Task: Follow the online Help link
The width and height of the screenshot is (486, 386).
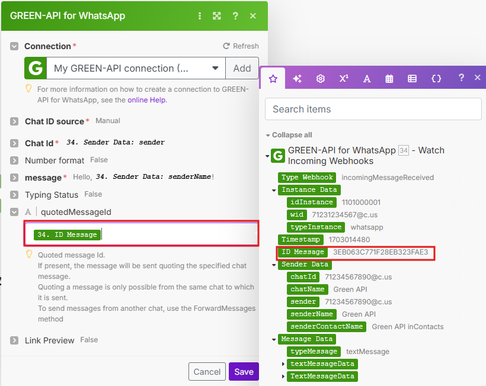Action: 147,100
